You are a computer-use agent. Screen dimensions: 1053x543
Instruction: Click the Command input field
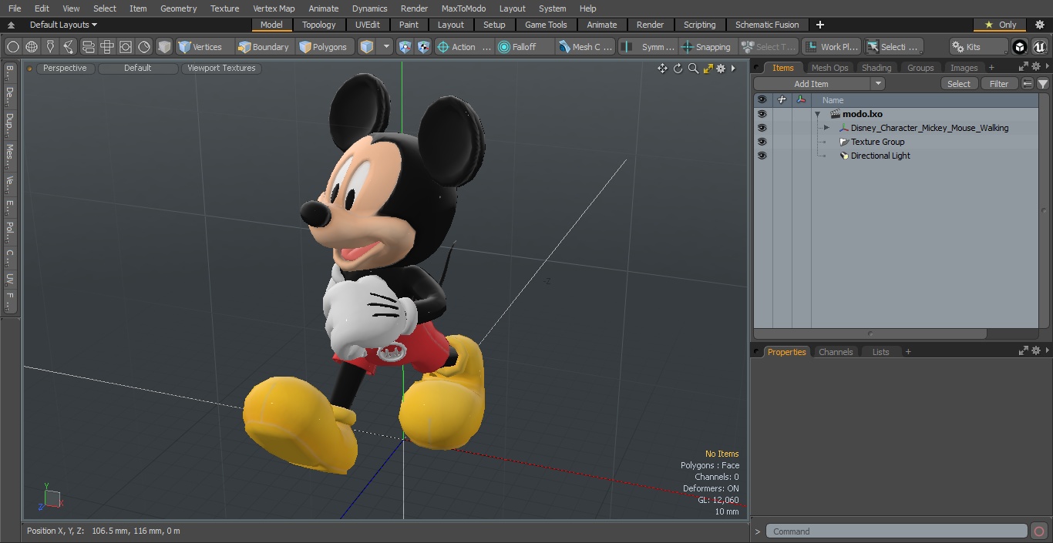point(897,531)
